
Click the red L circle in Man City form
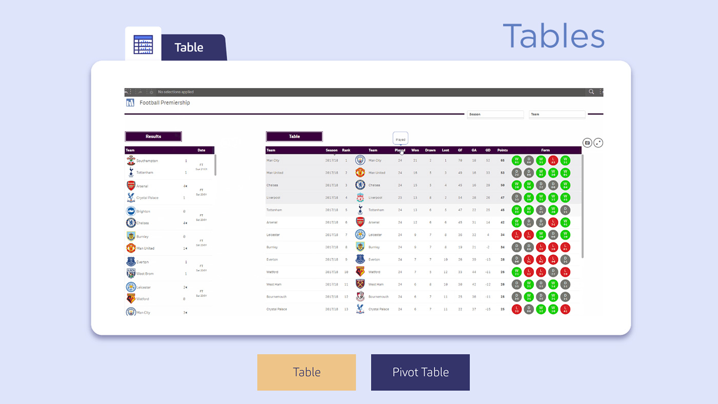[553, 160]
